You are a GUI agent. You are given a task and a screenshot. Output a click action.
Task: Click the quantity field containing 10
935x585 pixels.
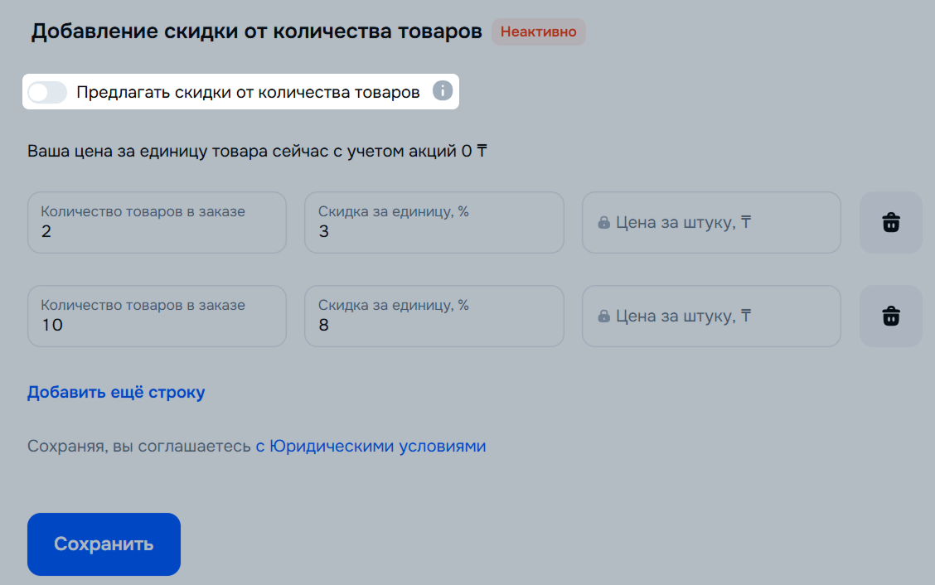[157, 317]
